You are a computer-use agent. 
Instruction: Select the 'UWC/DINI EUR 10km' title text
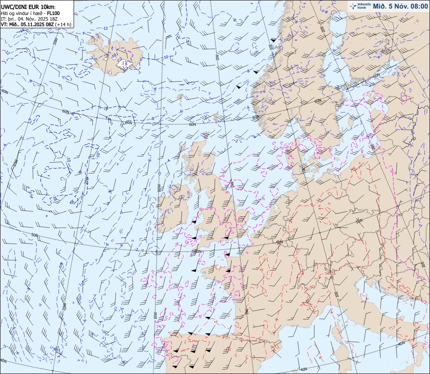click(x=28, y=7)
